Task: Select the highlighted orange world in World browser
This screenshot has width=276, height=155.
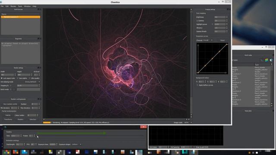Action: 21,17
